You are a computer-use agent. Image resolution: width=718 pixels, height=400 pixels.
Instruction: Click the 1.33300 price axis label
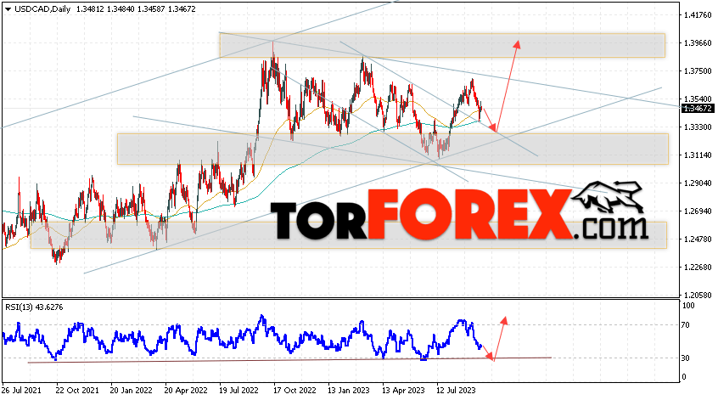click(x=698, y=127)
